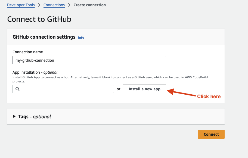The width and height of the screenshot is (248, 158).
Task: Click into the Connection name field
Action: (89, 60)
